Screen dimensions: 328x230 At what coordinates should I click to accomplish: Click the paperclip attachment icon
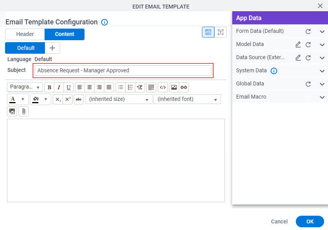click(x=24, y=111)
